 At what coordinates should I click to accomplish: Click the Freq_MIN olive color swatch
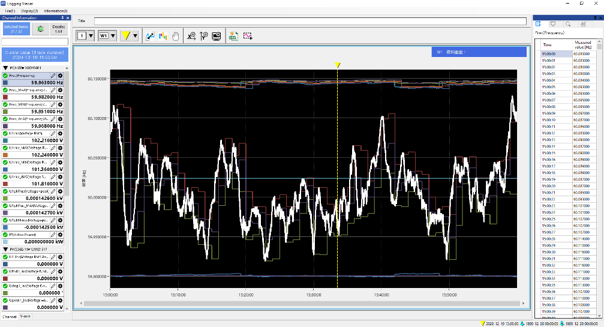[5, 112]
